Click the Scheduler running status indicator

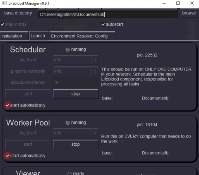[x=68, y=49]
